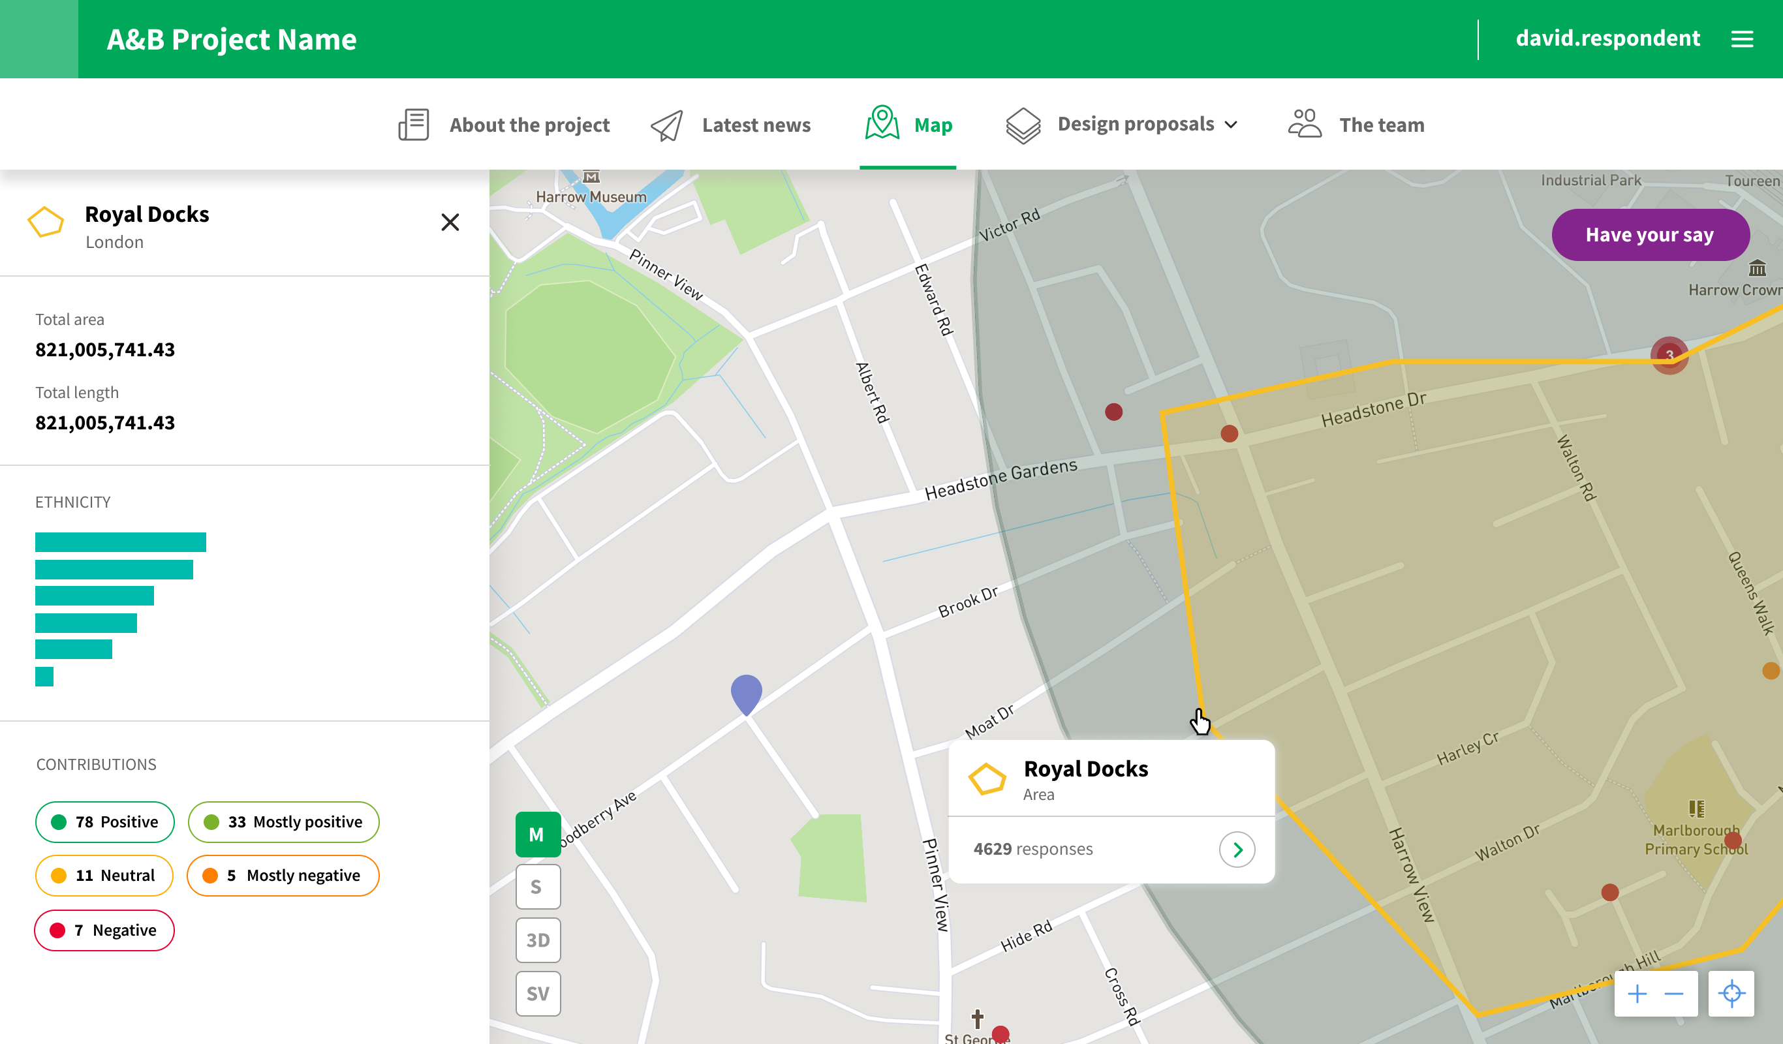Viewport: 1783px width, 1044px height.
Task: Click the map zoom in control
Action: [1639, 993]
